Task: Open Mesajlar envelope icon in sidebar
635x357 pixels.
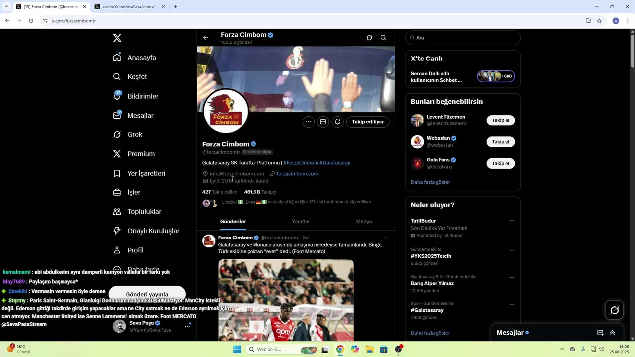Action: [117, 115]
